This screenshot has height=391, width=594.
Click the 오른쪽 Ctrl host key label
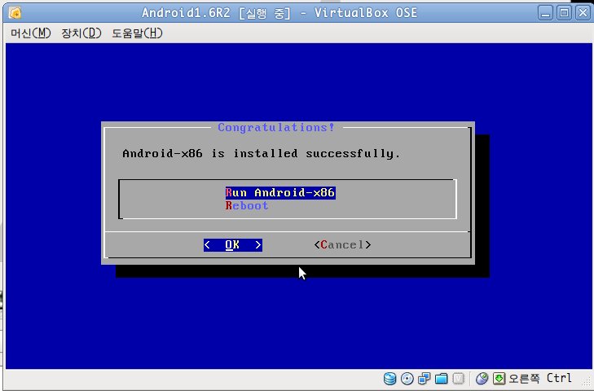coord(540,378)
